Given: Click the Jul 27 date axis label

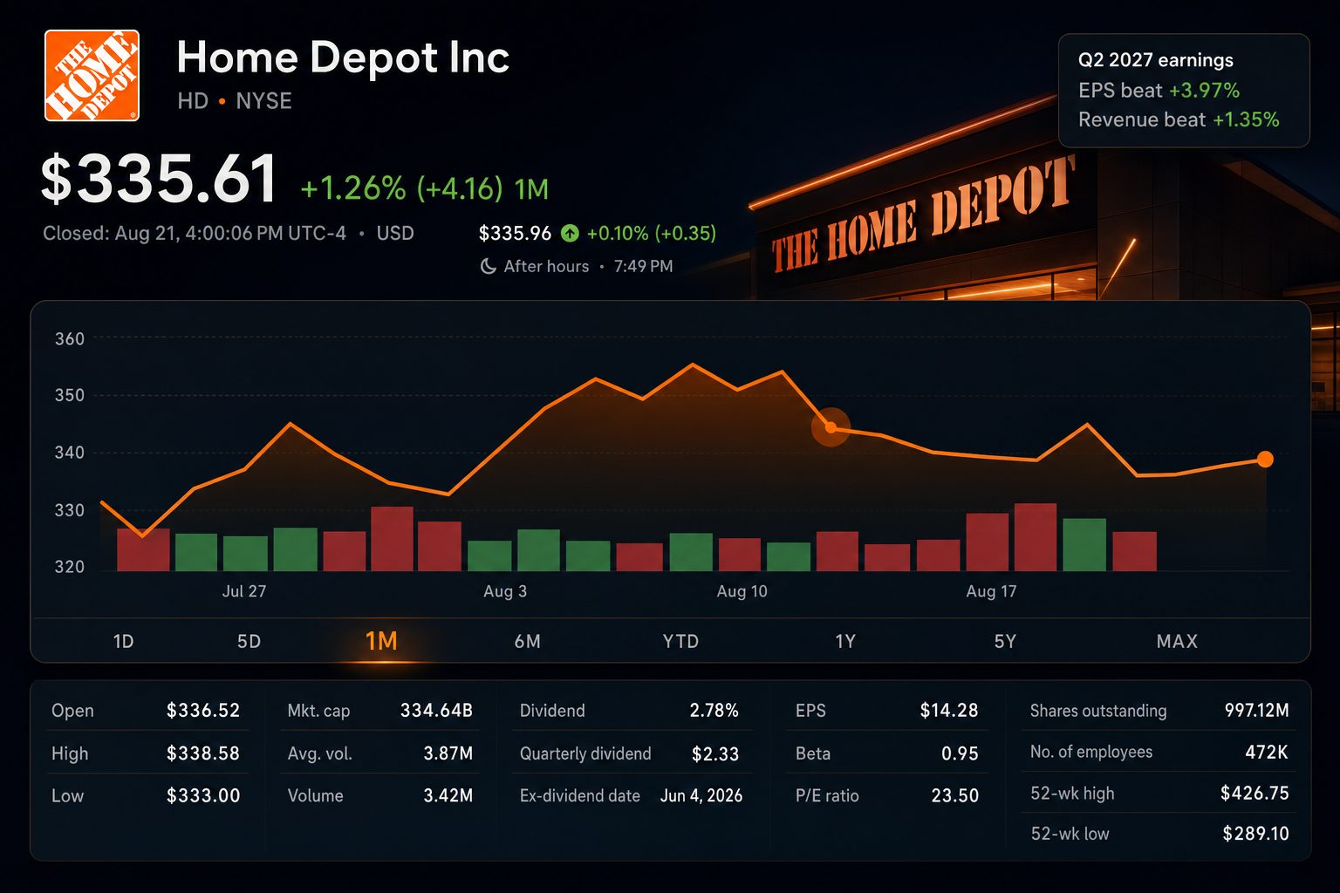Looking at the screenshot, I should pos(244,591).
